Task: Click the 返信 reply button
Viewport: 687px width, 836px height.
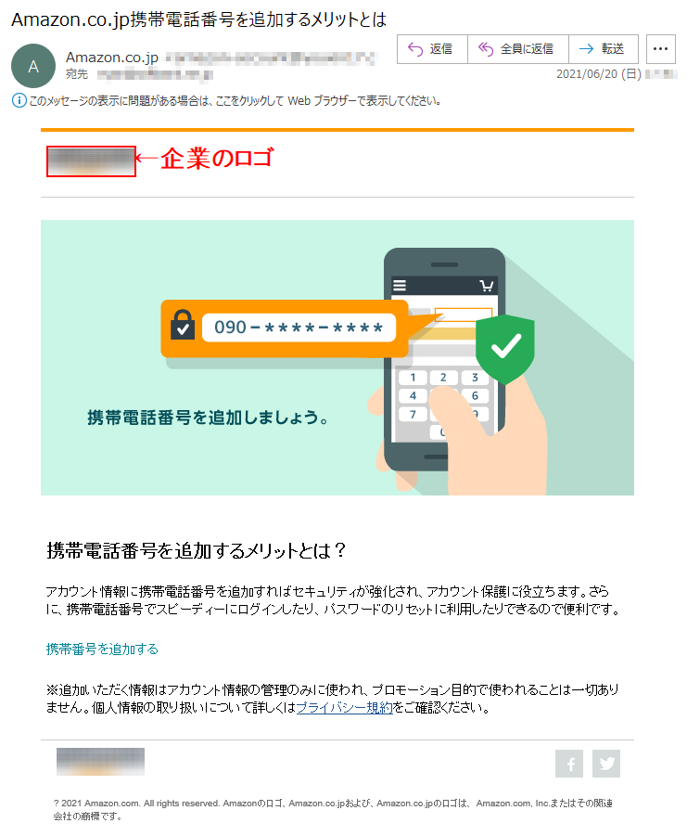Action: click(x=432, y=49)
